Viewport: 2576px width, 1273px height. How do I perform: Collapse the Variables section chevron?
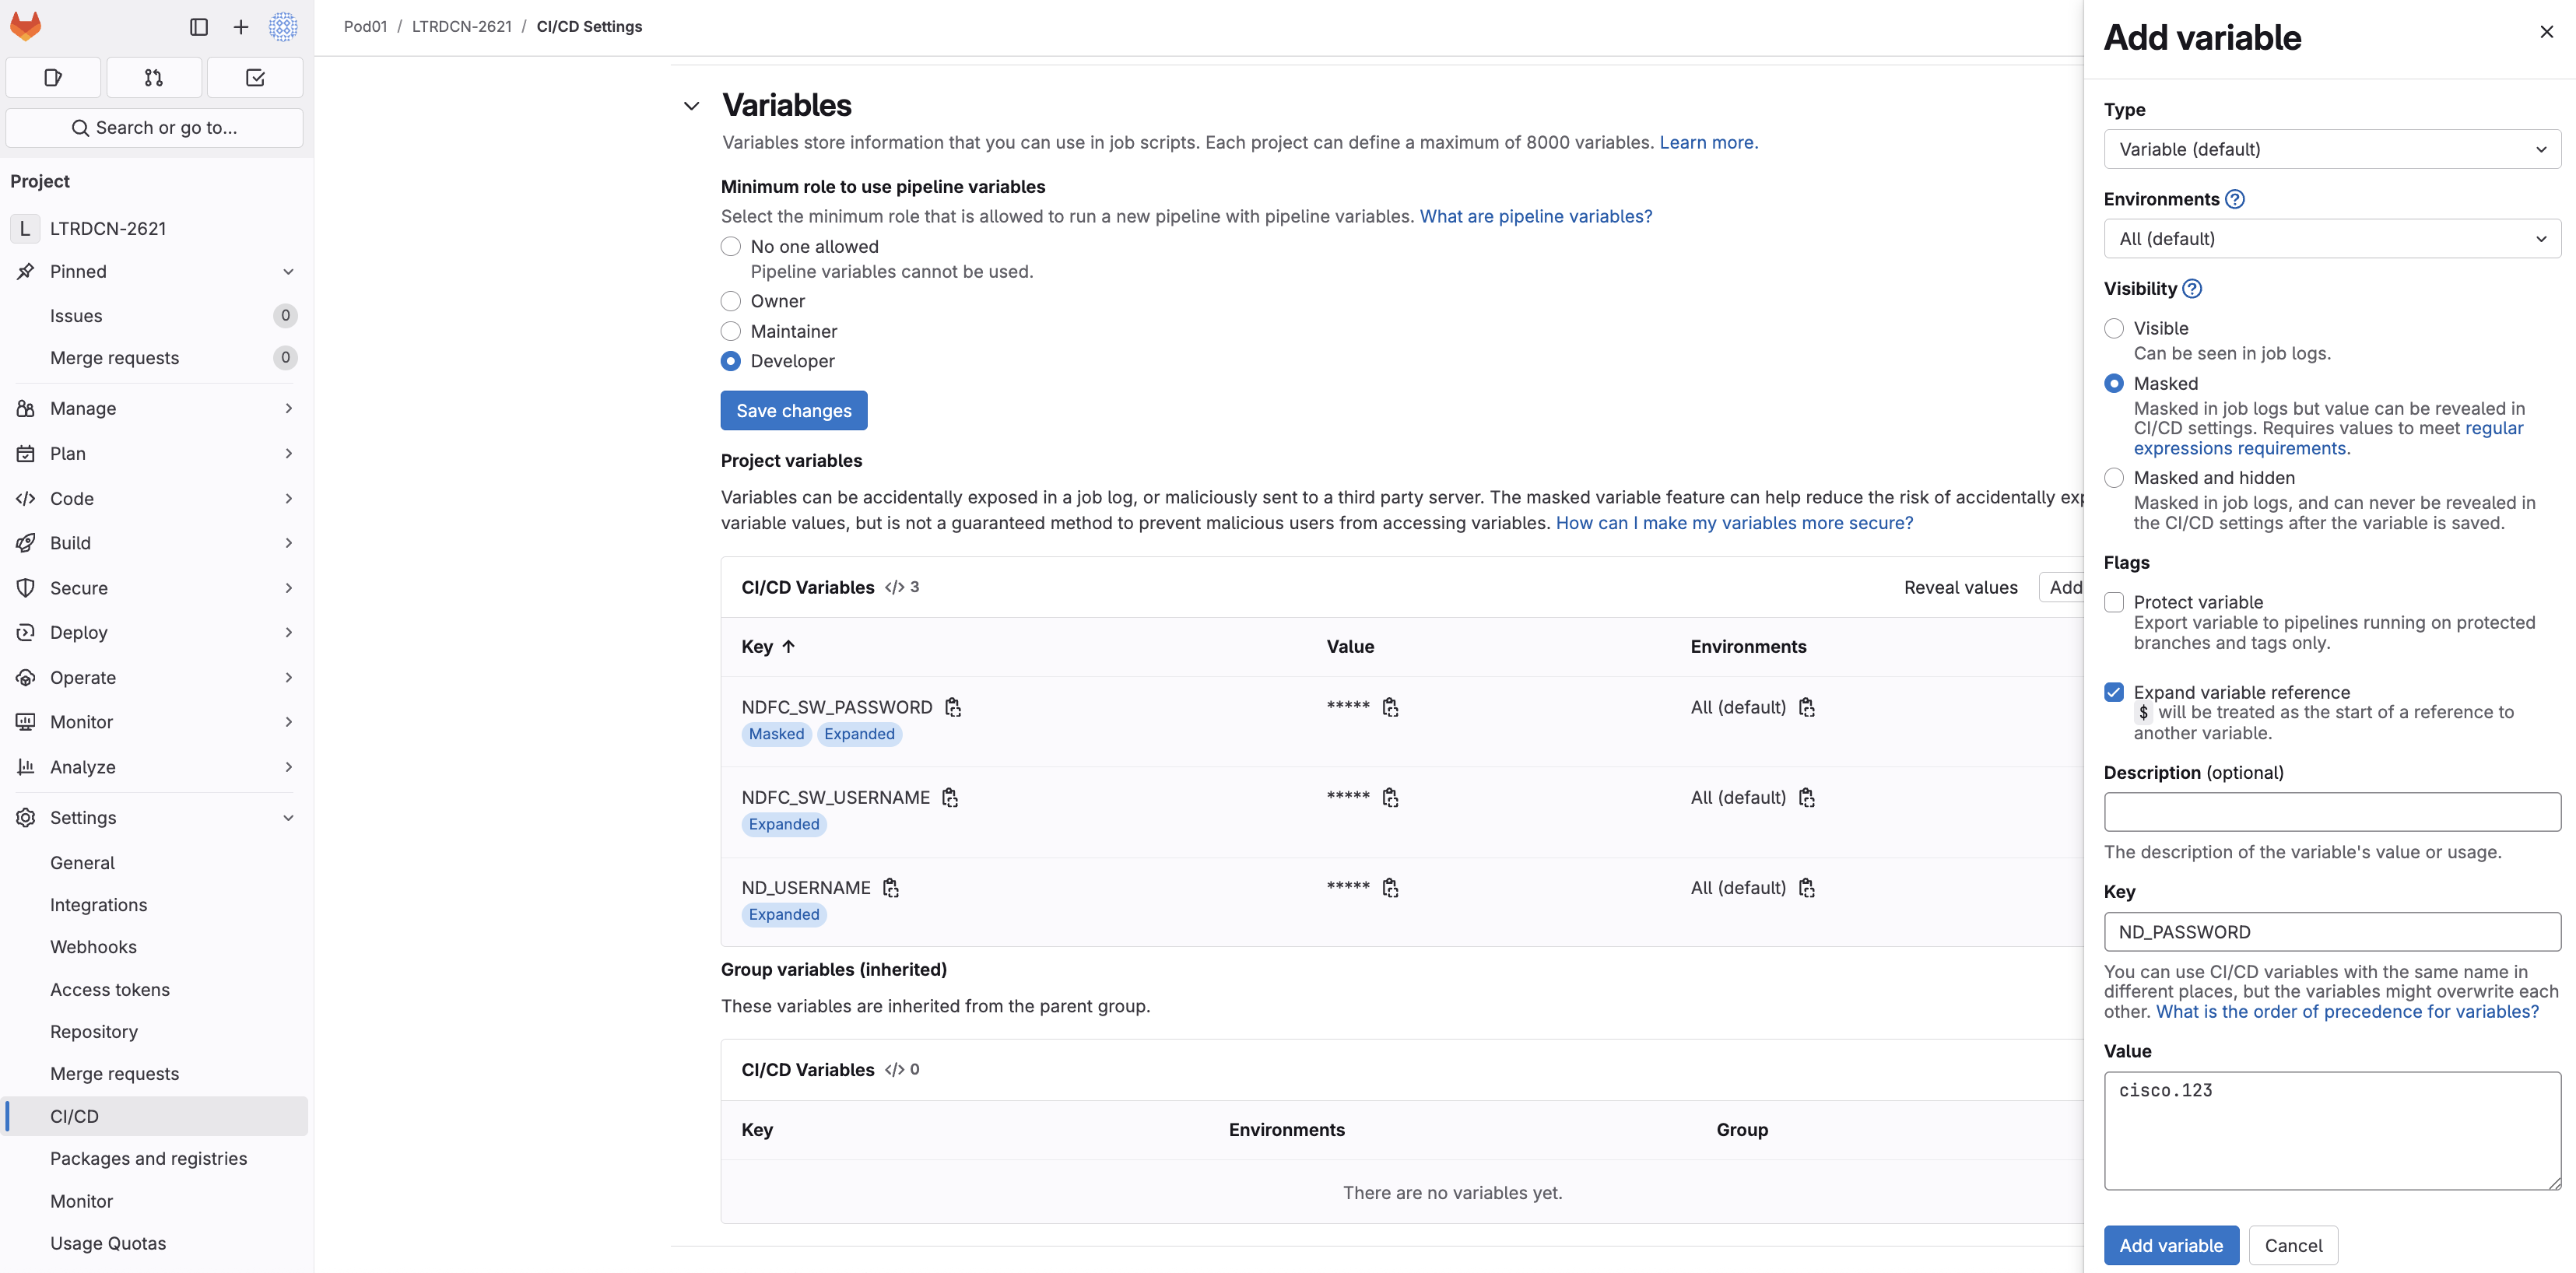[x=691, y=106]
